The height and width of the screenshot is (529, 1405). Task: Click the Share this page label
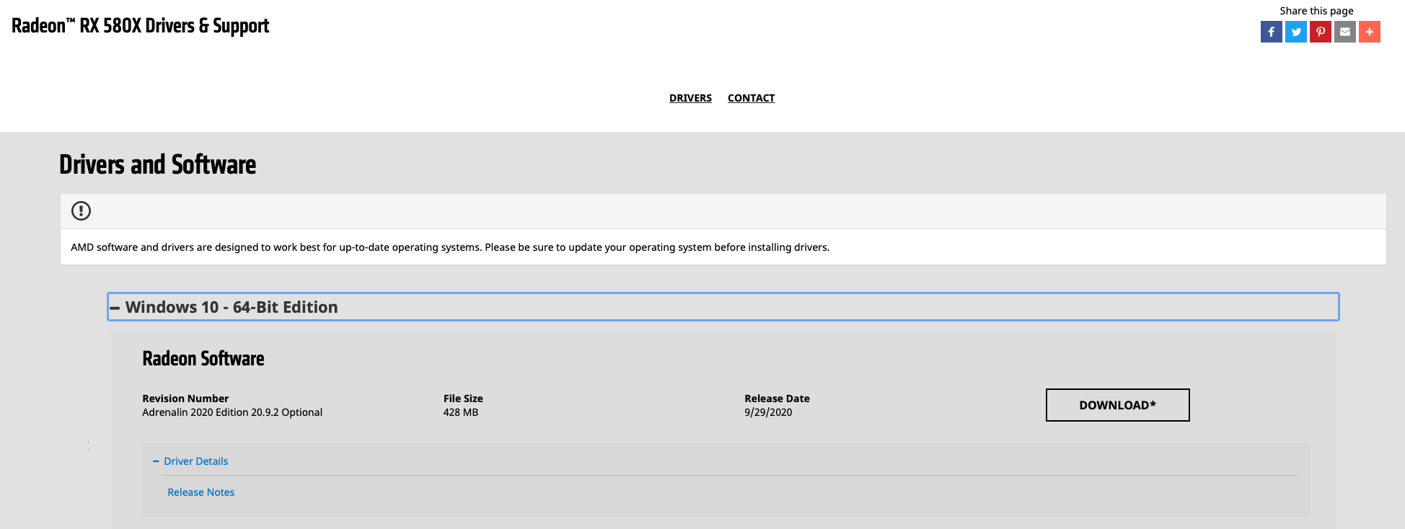tap(1316, 11)
